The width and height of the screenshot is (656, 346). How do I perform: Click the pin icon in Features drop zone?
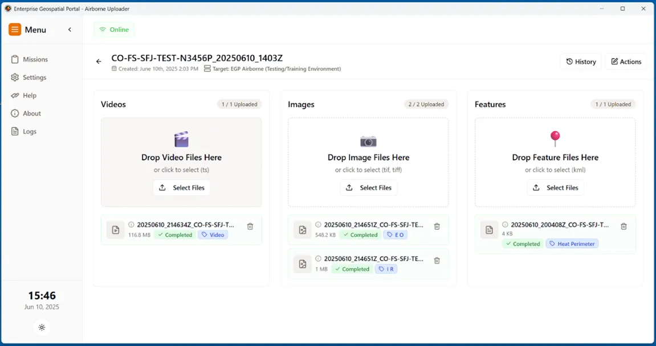(x=555, y=138)
